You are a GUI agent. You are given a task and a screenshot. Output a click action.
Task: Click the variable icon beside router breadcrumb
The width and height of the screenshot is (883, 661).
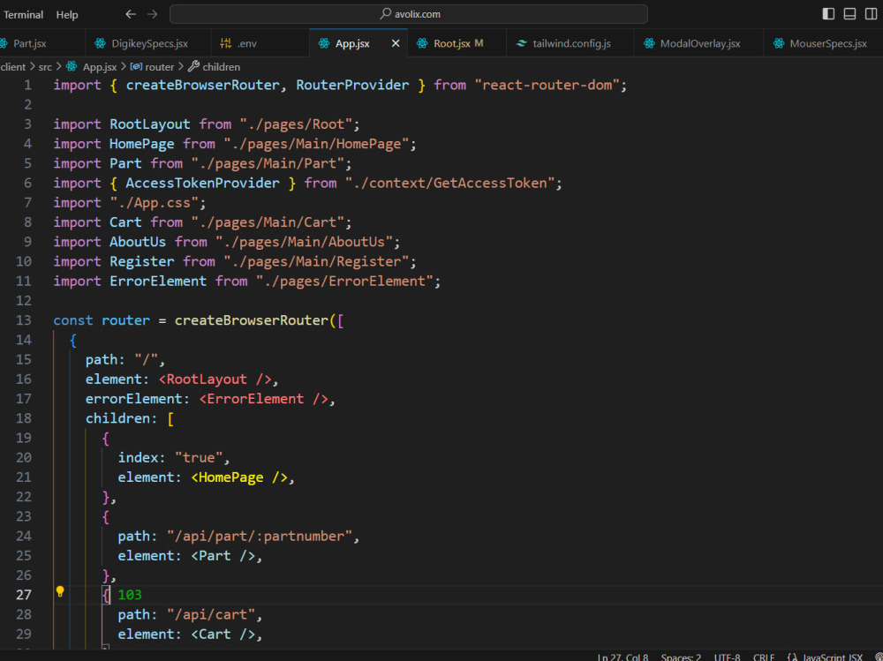pos(136,66)
